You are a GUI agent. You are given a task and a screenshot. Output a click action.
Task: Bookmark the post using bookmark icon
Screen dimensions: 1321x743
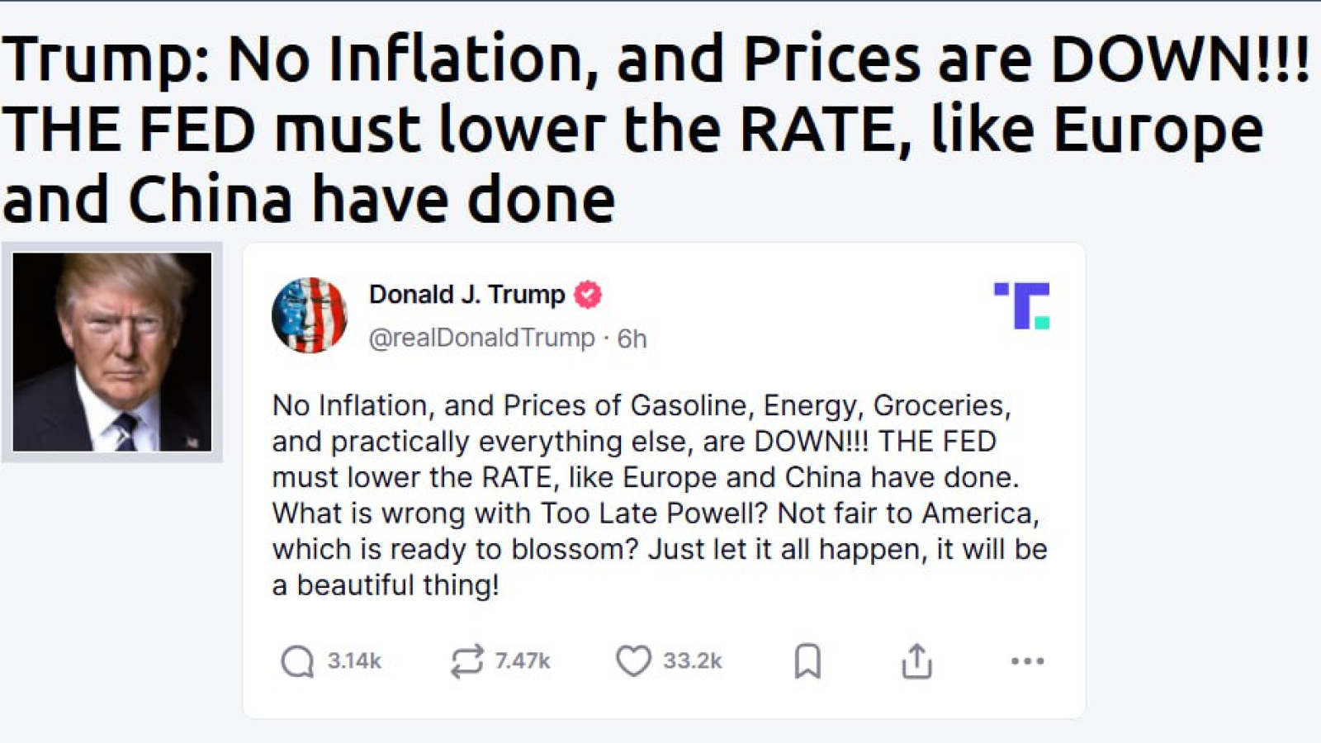pos(807,661)
